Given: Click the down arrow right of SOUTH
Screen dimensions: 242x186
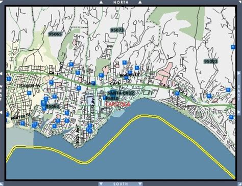Looking at the screenshot, I should [x=140, y=184].
